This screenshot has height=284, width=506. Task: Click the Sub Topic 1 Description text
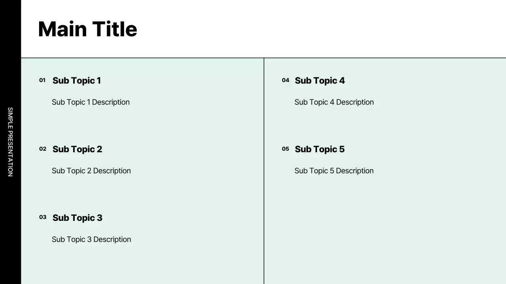point(91,102)
